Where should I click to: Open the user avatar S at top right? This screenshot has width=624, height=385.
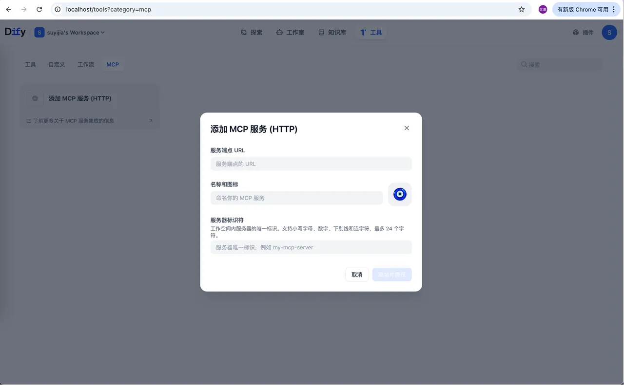pyautogui.click(x=609, y=32)
